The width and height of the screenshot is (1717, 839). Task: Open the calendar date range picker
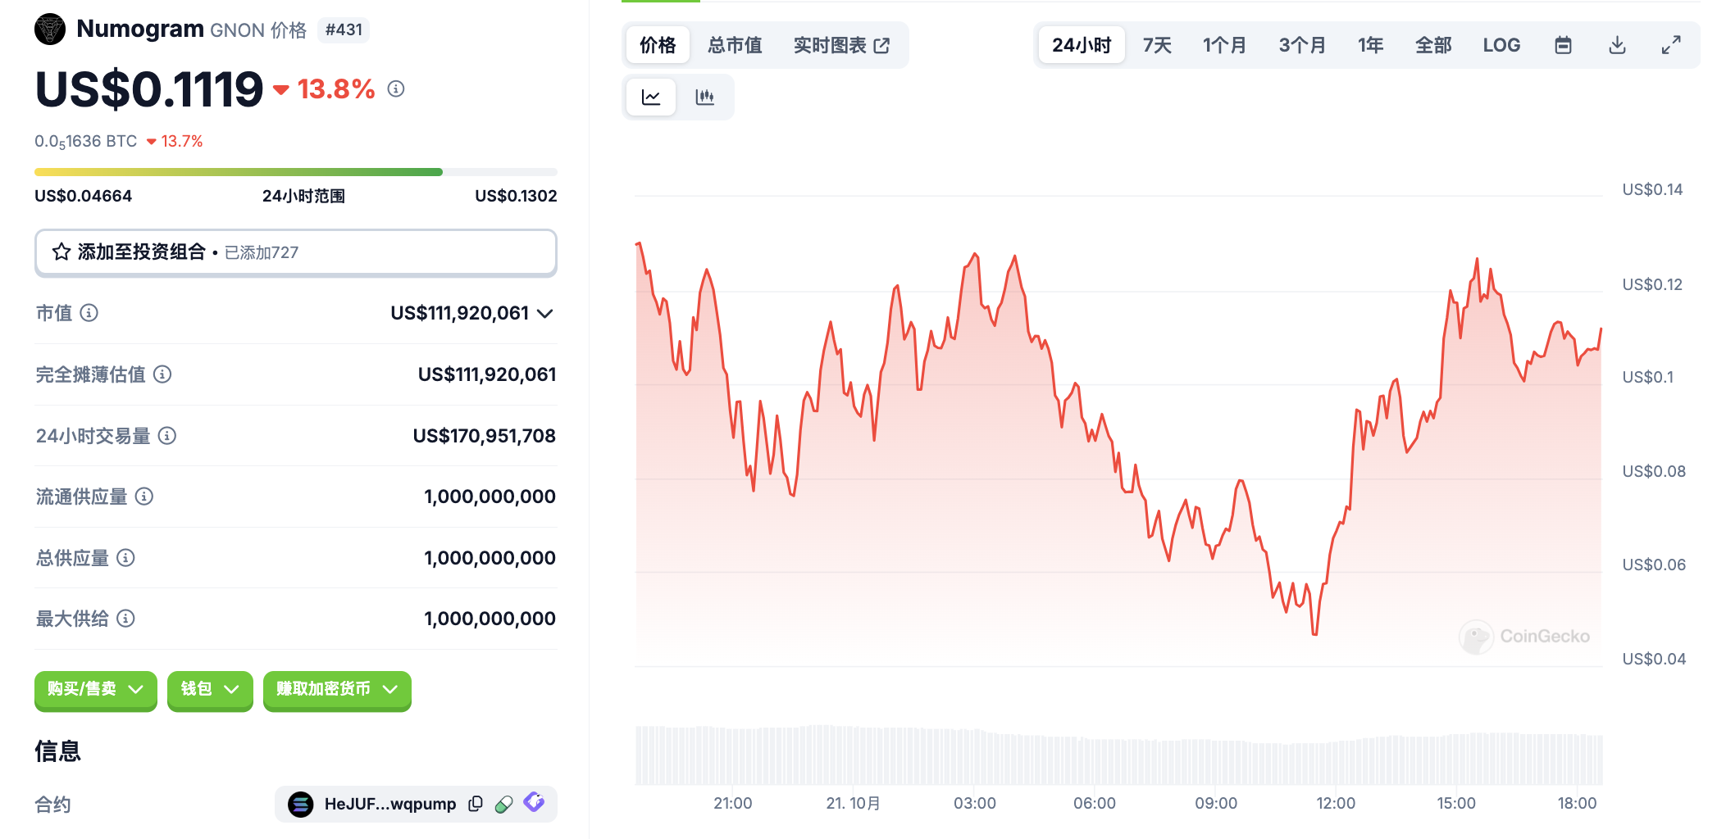point(1563,45)
